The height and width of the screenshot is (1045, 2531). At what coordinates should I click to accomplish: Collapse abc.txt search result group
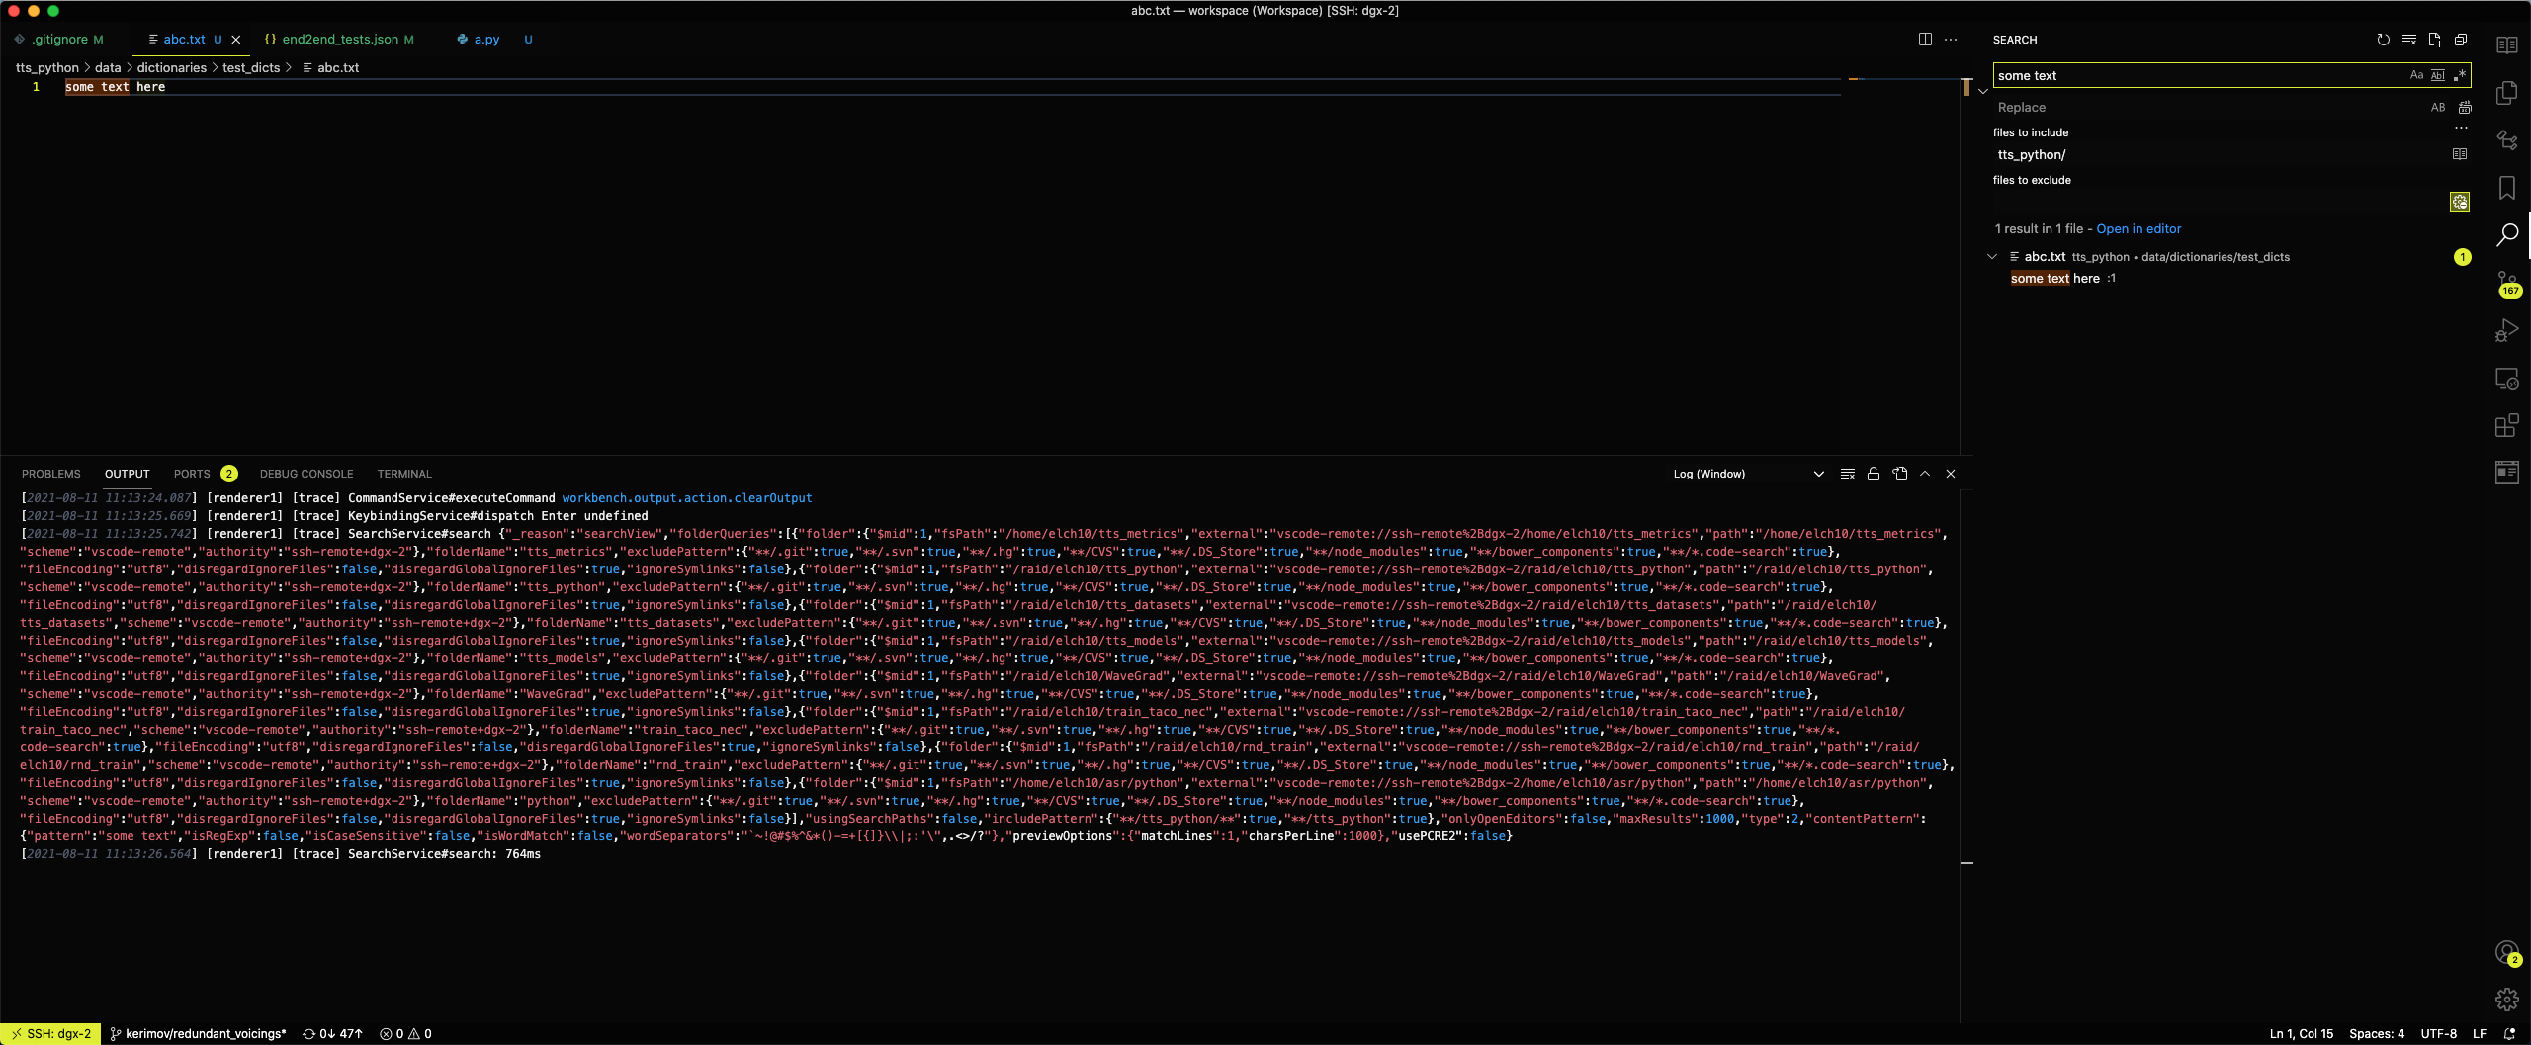click(x=1992, y=256)
